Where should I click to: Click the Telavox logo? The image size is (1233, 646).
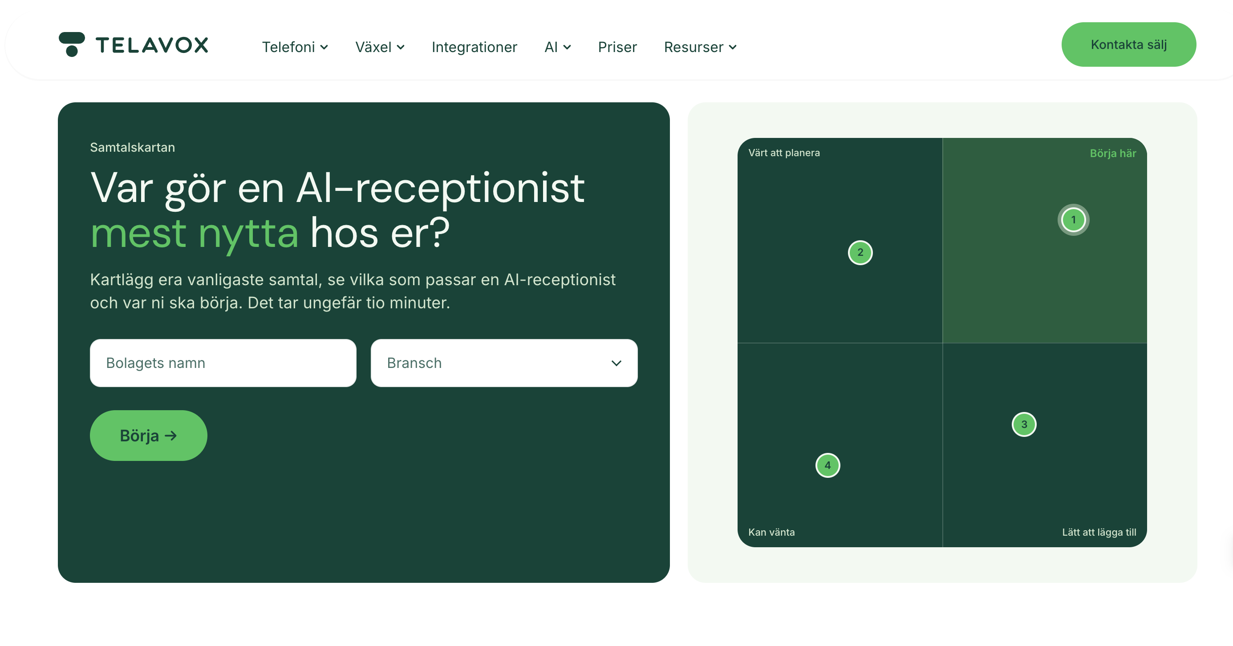133,44
